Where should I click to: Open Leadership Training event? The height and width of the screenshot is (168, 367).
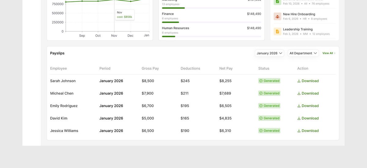point(304,31)
